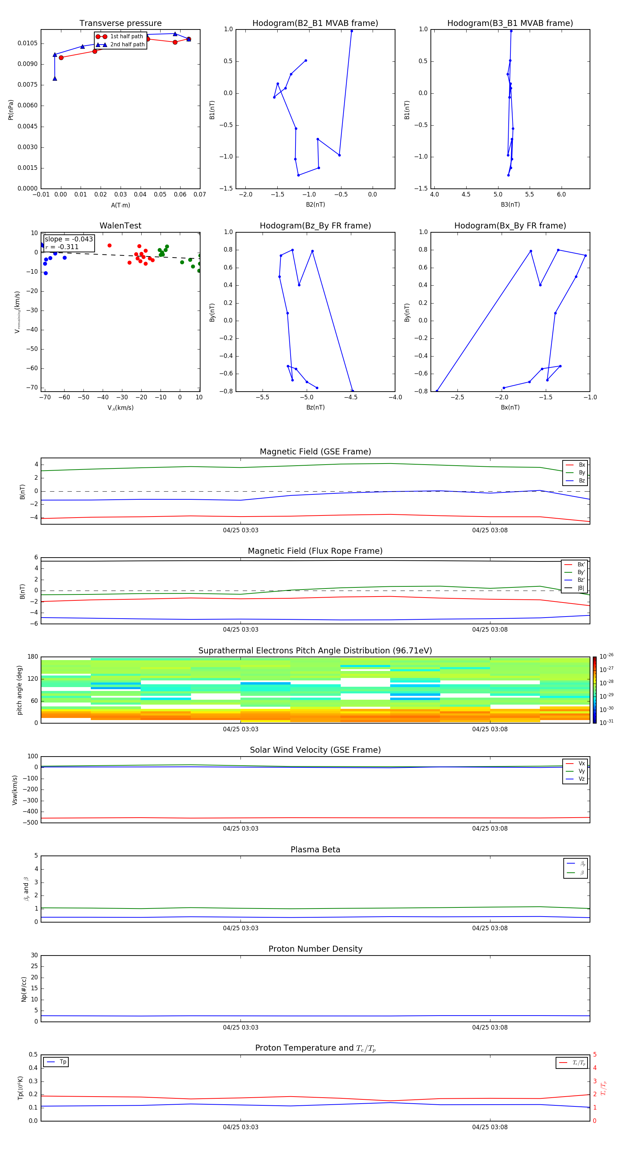Click the "Magnetic Field (Flux Rope Frame)" title
This screenshot has width=631, height=1158.
pyautogui.click(x=315, y=551)
